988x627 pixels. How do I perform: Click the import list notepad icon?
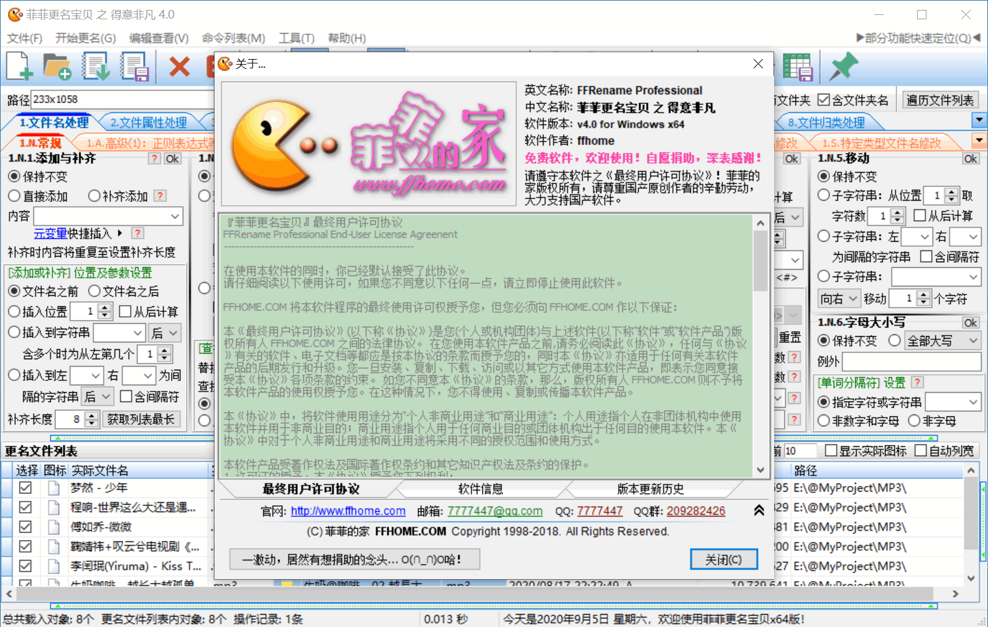click(x=96, y=66)
